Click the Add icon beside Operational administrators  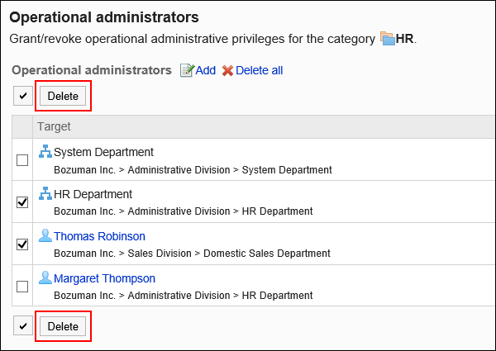coord(187,71)
